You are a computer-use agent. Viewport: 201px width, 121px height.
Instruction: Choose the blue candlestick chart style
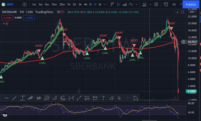click(x=118, y=5)
